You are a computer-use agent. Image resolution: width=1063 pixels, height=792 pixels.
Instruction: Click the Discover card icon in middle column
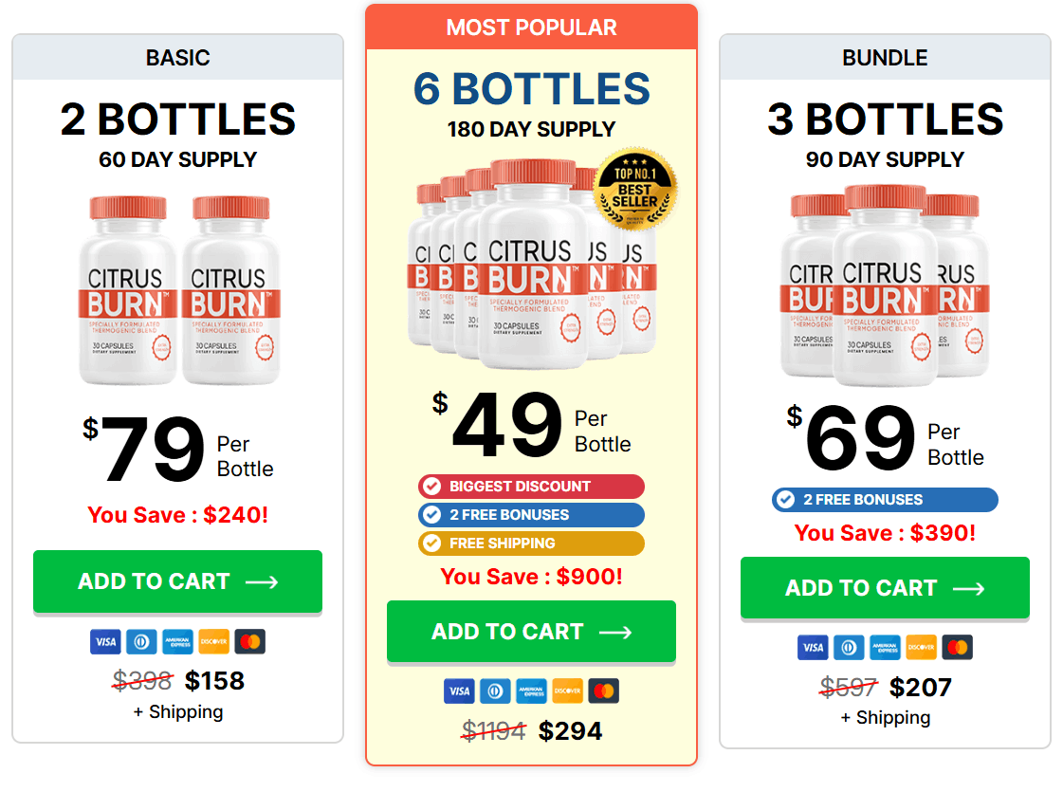click(567, 691)
